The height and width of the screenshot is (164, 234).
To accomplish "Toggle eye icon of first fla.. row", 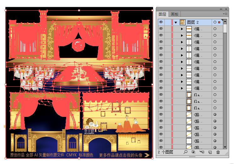I will point(161,95).
